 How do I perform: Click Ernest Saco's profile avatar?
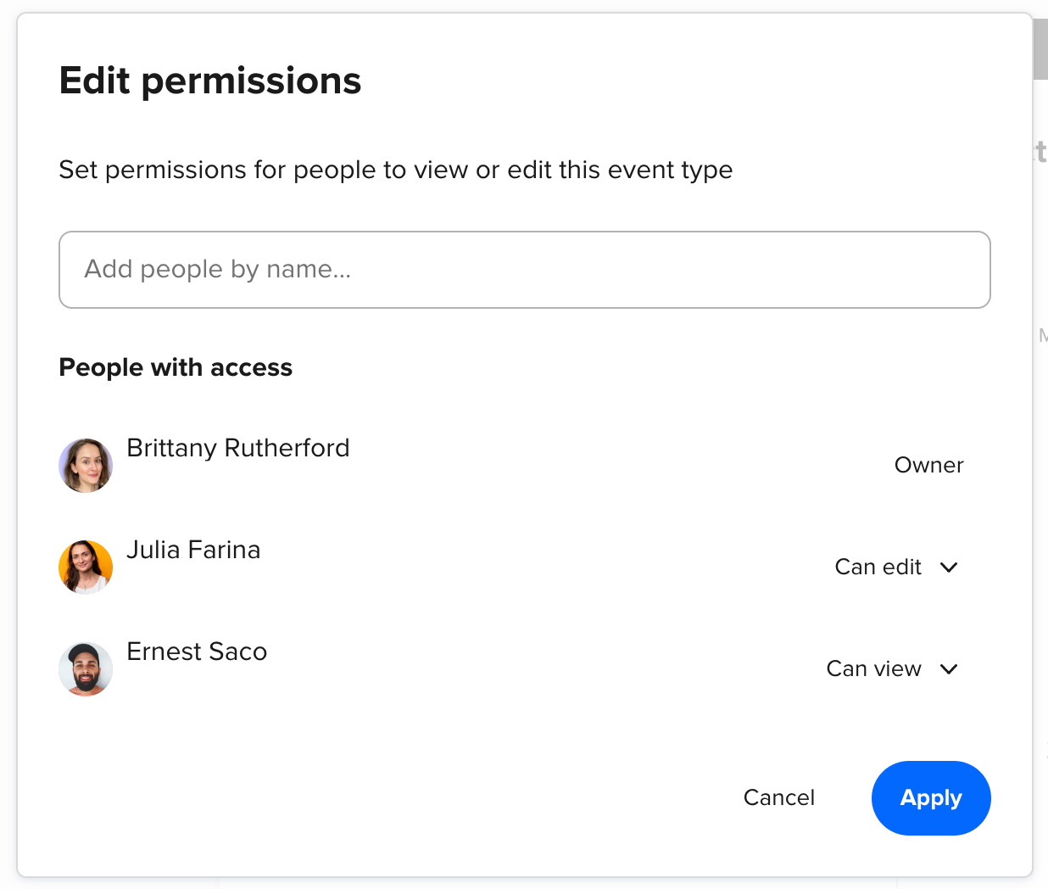tap(86, 669)
